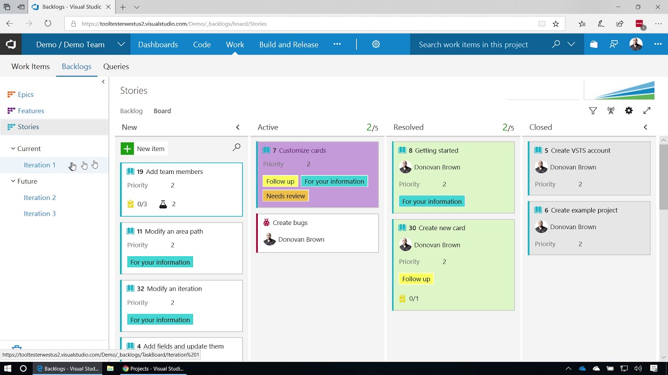This screenshot has height=375, width=668.
Task: Open the Iteration 1 sprint link
Action: (40, 165)
